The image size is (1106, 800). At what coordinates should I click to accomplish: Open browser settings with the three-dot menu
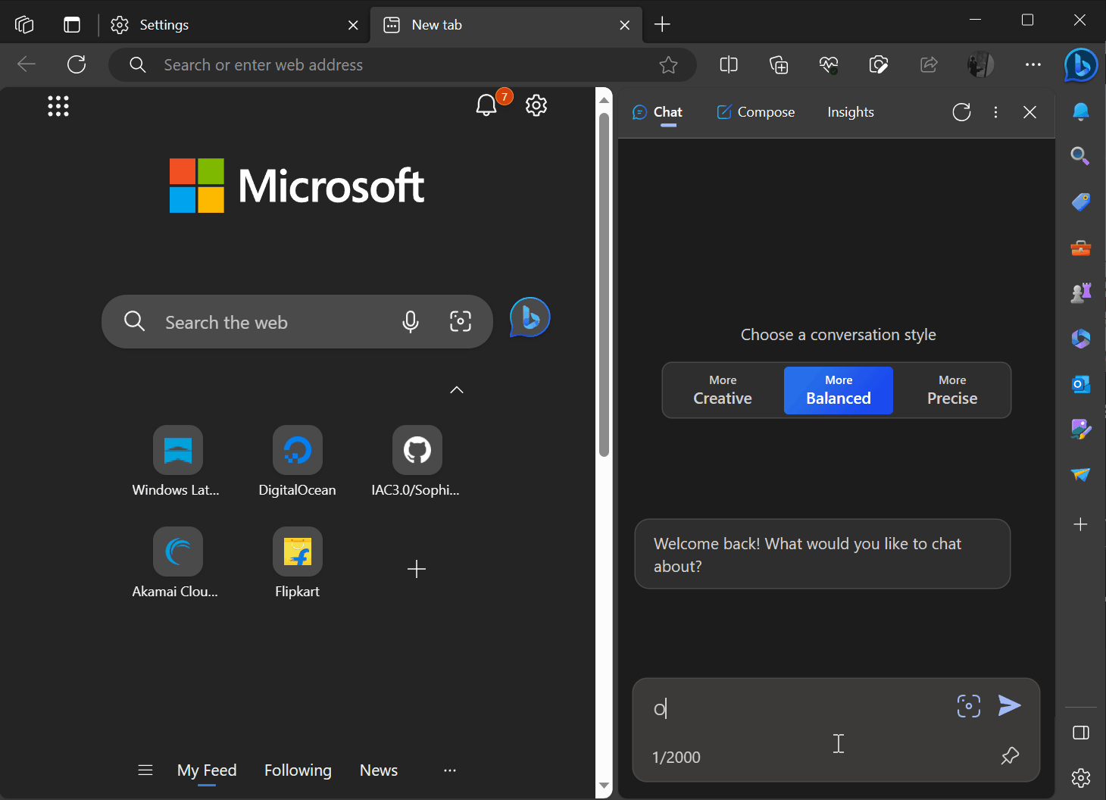pyautogui.click(x=1033, y=65)
